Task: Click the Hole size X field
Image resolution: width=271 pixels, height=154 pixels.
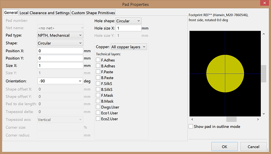Action: point(128,28)
